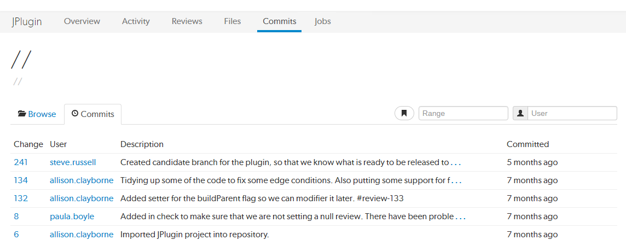
Task: Click the clock icon on Commits sub-tab
Action: (x=74, y=114)
